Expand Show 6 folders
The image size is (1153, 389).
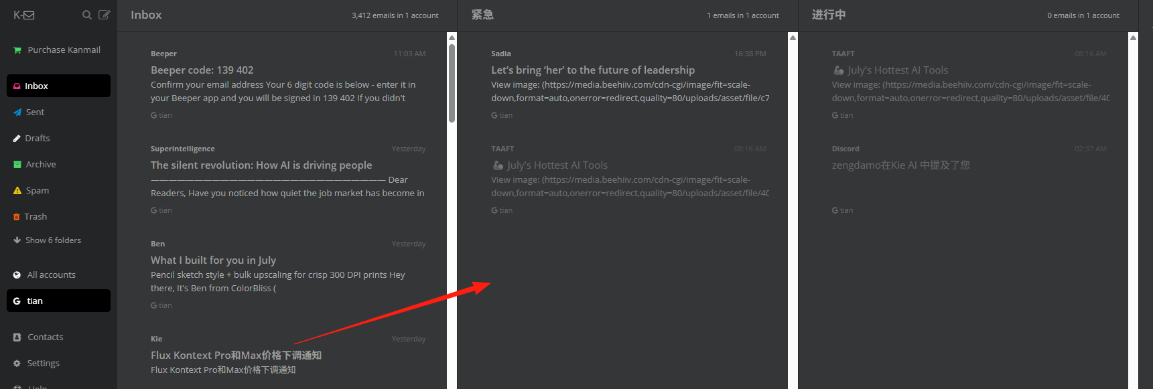pyautogui.click(x=47, y=240)
